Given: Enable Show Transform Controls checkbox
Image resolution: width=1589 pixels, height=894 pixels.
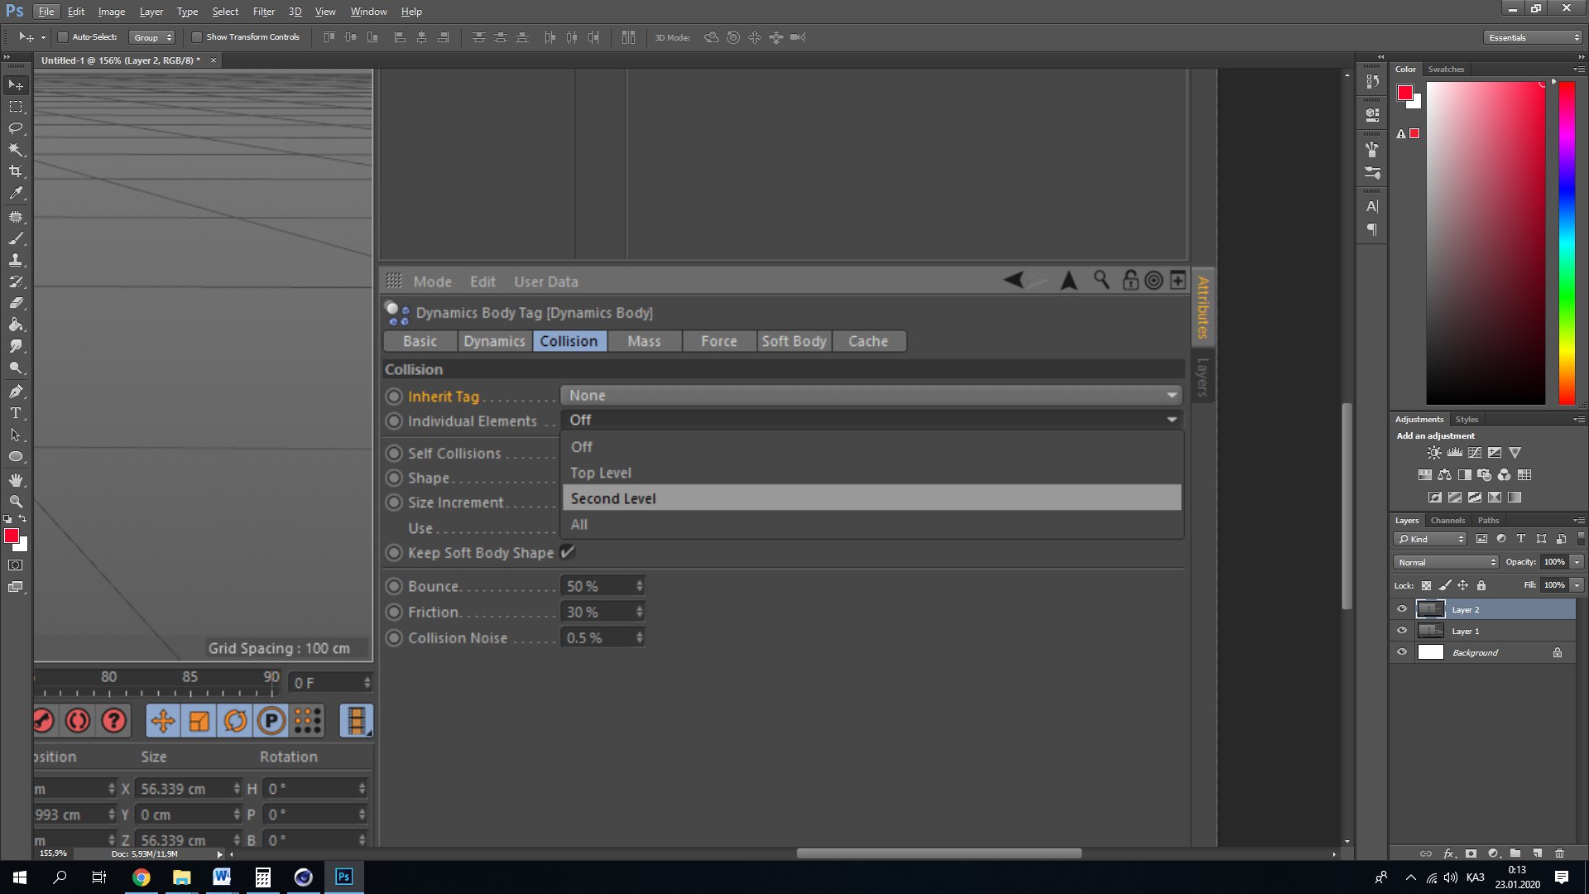Looking at the screenshot, I should click(x=196, y=37).
